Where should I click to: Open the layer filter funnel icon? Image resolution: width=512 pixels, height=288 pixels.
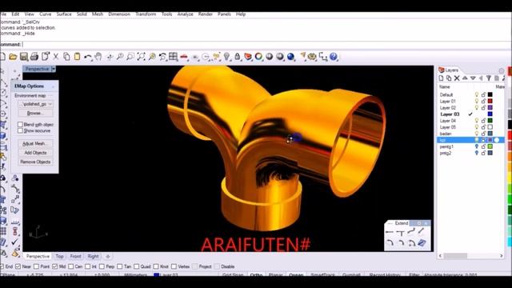click(x=489, y=78)
